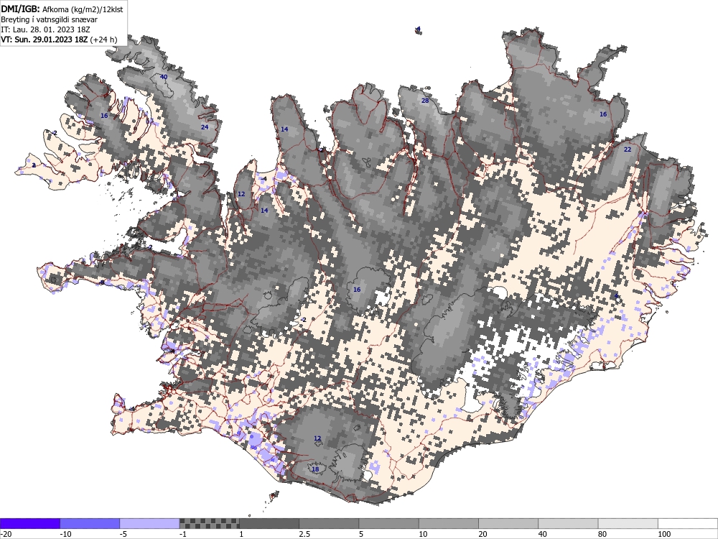Click the "Breyting í vatnsgildi snævar" subtitle
This screenshot has height=539, width=718.
coord(49,19)
